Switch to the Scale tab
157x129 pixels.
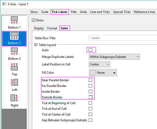45,12
